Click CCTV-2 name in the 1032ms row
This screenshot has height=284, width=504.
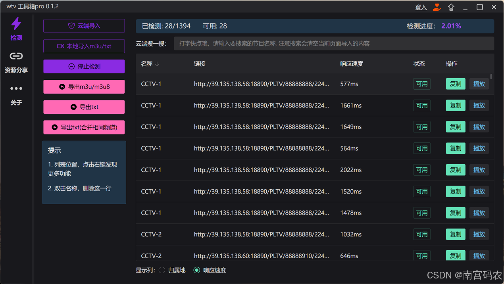151,234
